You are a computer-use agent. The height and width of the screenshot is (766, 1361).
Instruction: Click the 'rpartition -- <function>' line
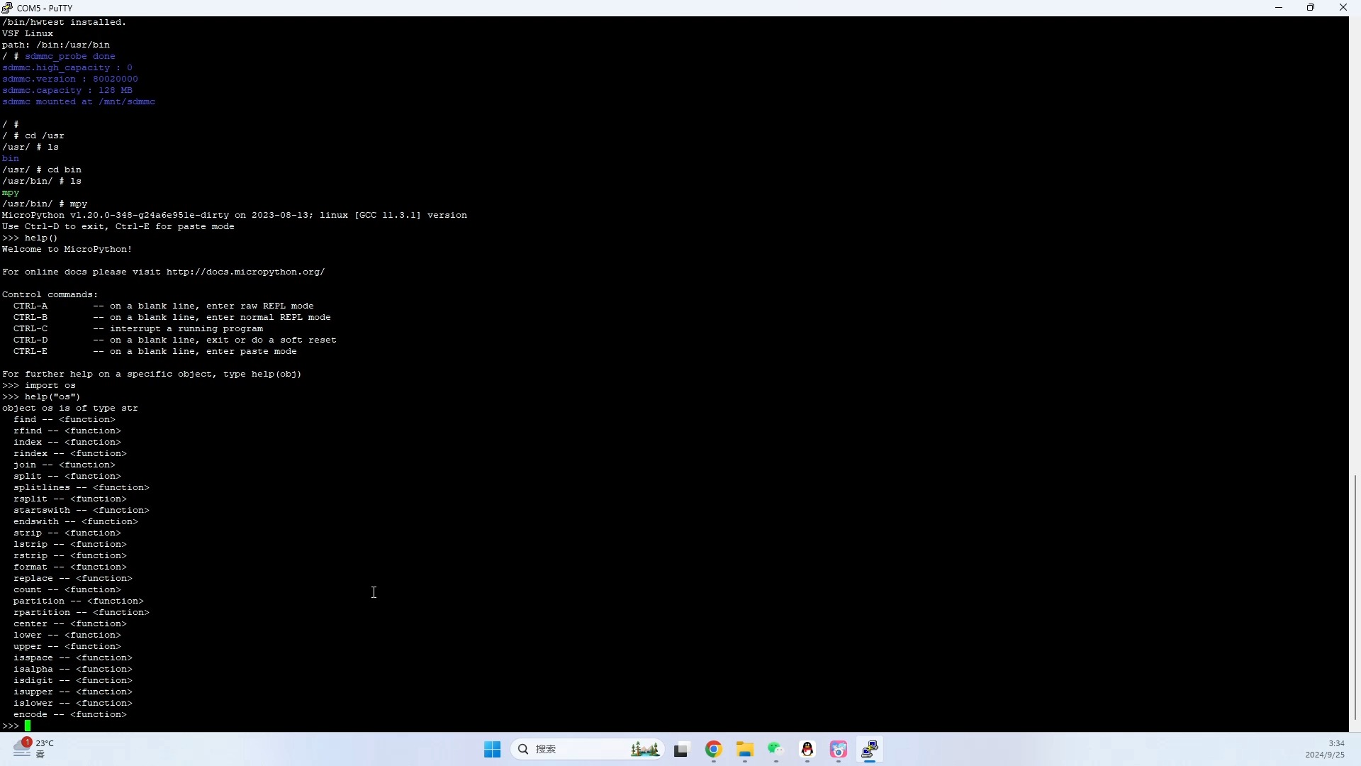[x=82, y=613]
